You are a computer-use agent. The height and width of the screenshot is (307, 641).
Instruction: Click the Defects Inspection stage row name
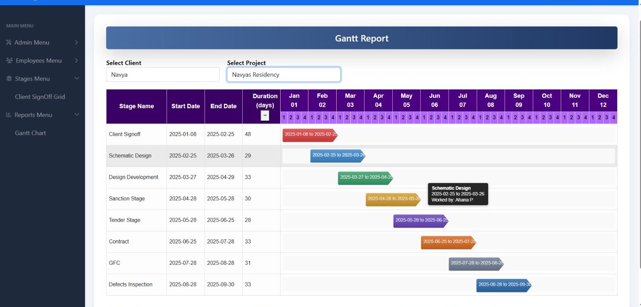point(131,284)
